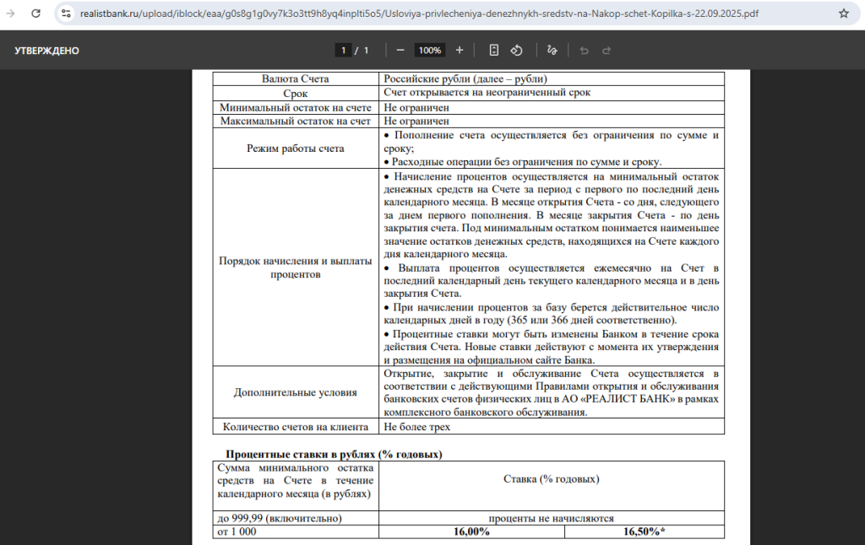Screen dimensions: 865x545
Task: Click the browser forward arrow
Action: tap(10, 13)
